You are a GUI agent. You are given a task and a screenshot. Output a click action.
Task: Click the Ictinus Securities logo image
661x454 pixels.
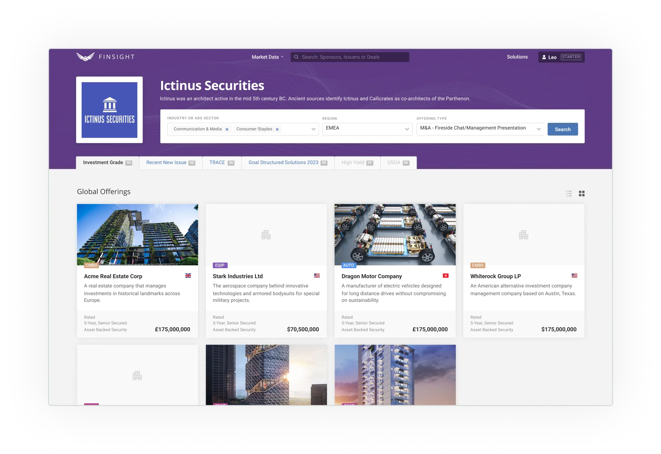pos(109,110)
